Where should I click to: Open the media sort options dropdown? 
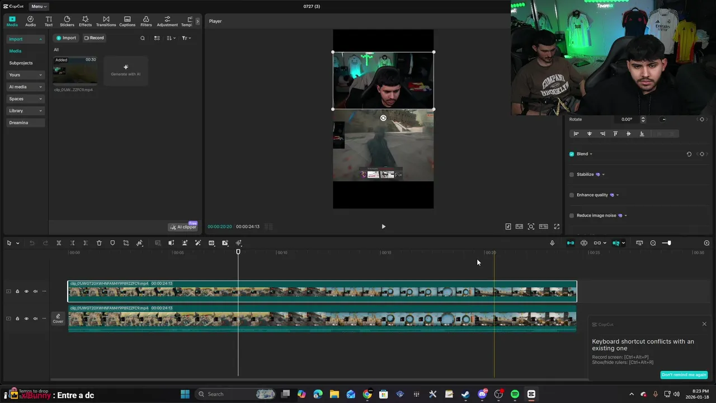[x=171, y=38]
